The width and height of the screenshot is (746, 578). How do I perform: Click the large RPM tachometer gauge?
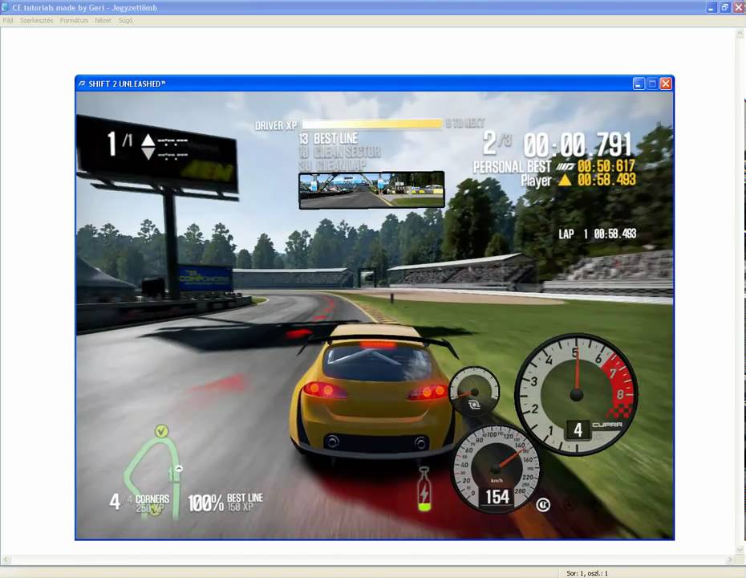[x=576, y=394]
